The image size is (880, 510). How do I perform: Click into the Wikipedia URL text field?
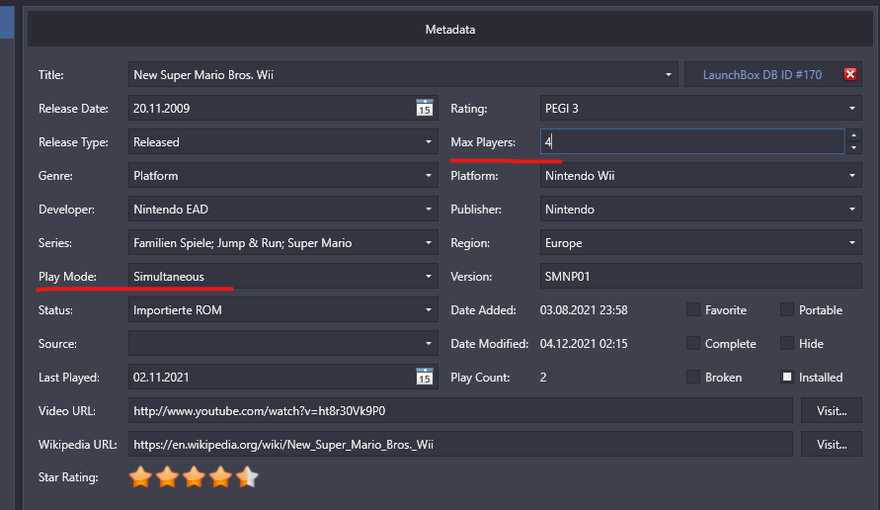[x=460, y=445]
